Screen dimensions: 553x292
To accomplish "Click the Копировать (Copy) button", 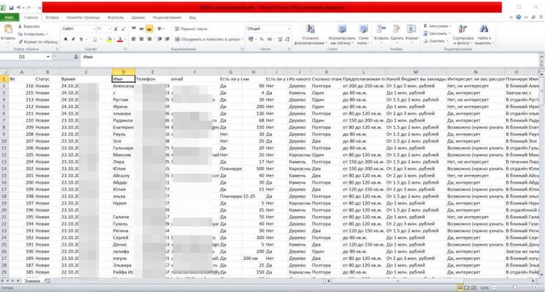I will point(32,34).
